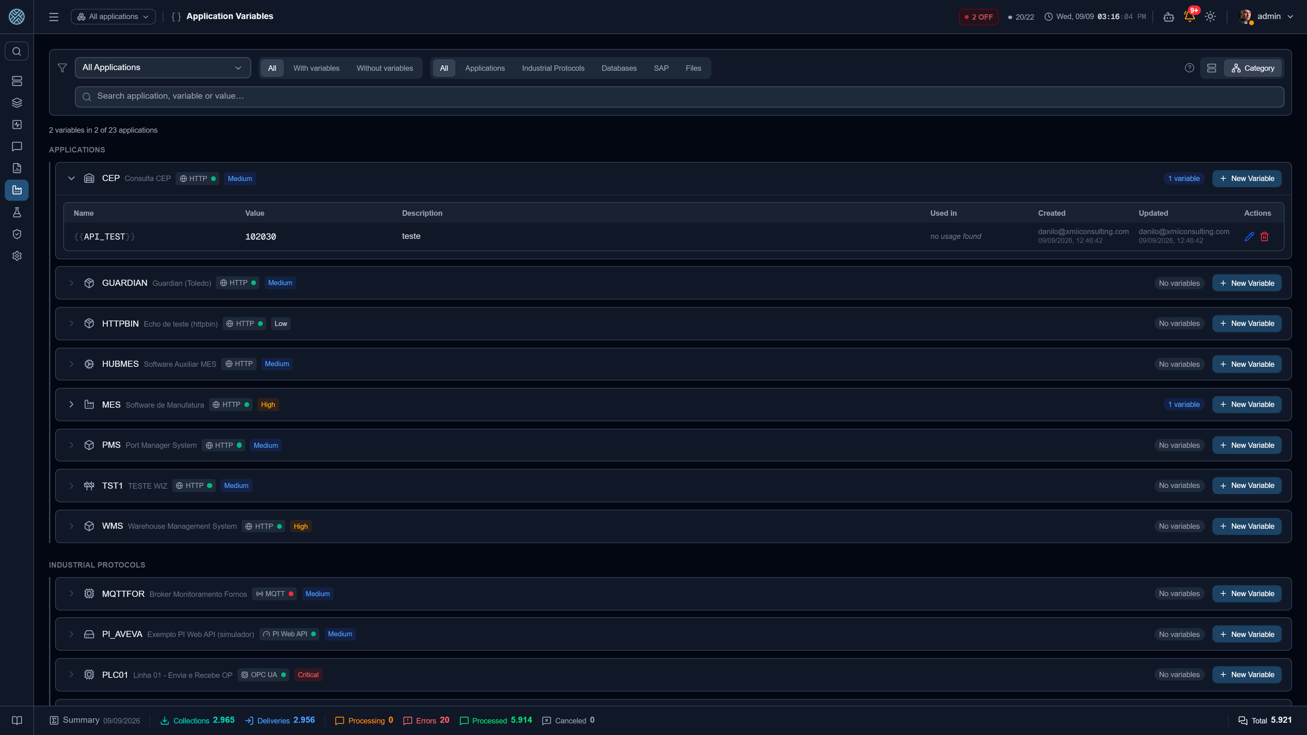
Task: Delete the API_TEST variable with trash icon
Action: [x=1264, y=236]
